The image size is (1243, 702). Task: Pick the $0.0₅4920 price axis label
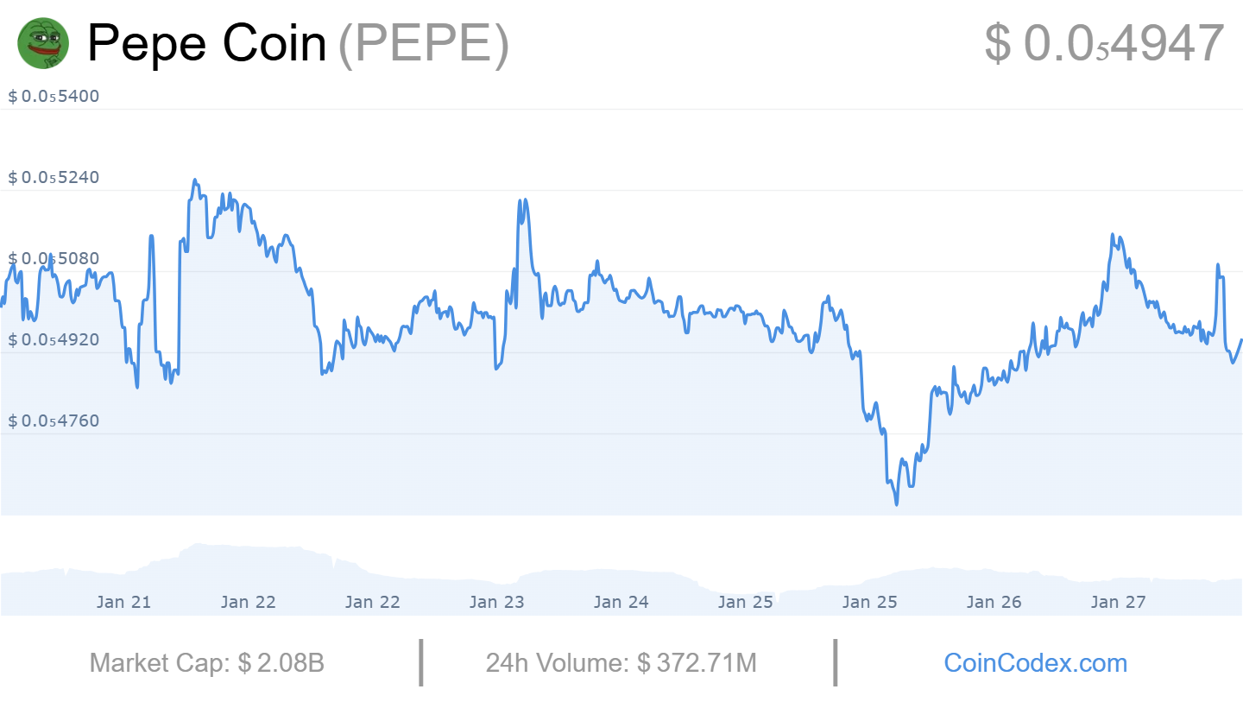[54, 339]
